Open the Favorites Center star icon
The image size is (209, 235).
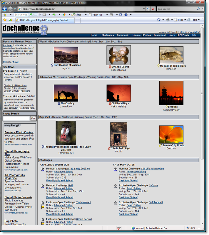pyautogui.click(x=5, y=20)
